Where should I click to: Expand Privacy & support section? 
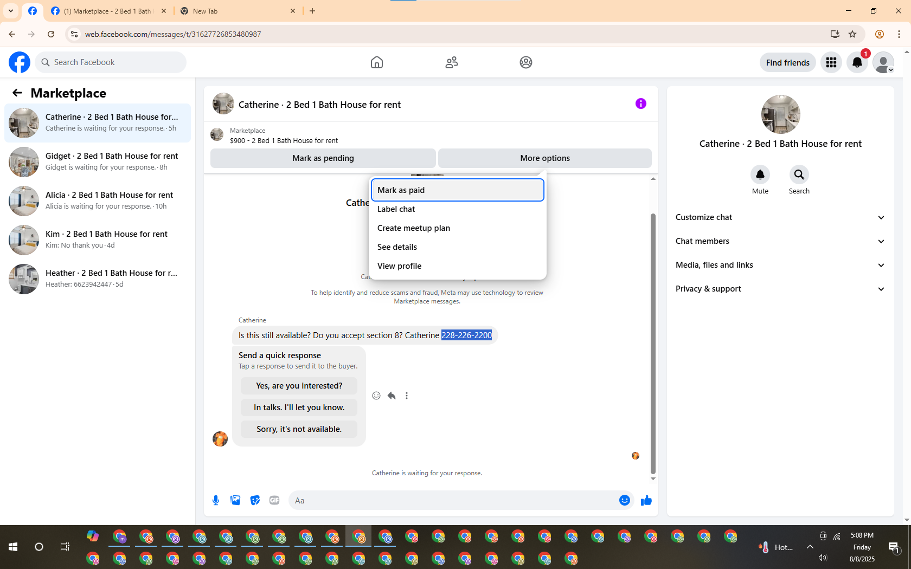tap(780, 289)
